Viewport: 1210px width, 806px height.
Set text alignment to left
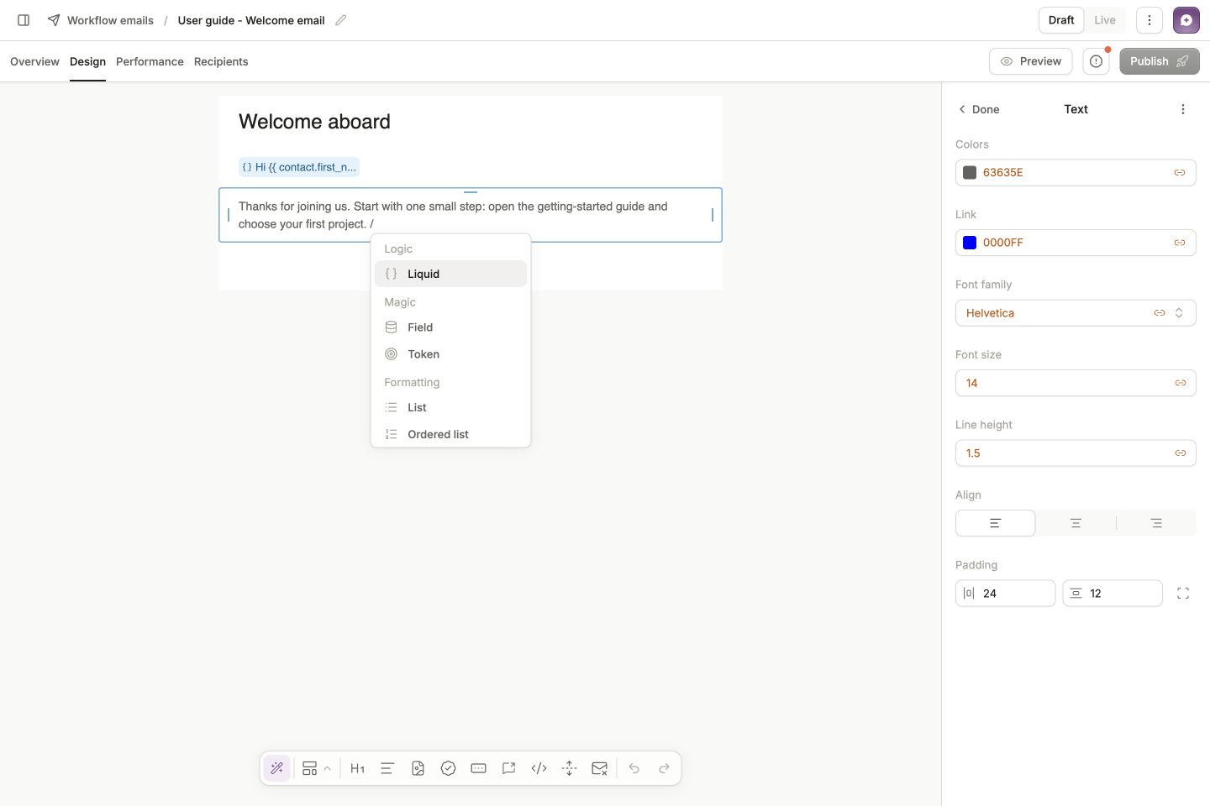[996, 523]
